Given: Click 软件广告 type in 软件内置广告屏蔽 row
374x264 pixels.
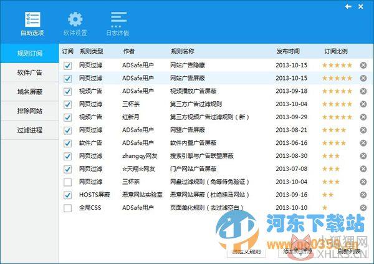Looking at the screenshot, I should 90,143.
